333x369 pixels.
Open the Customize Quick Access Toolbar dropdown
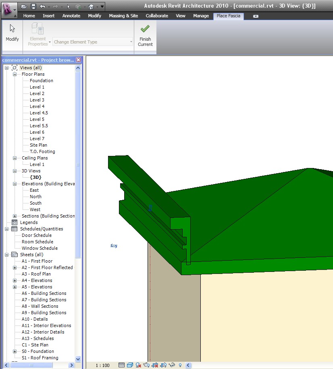pos(102,6)
